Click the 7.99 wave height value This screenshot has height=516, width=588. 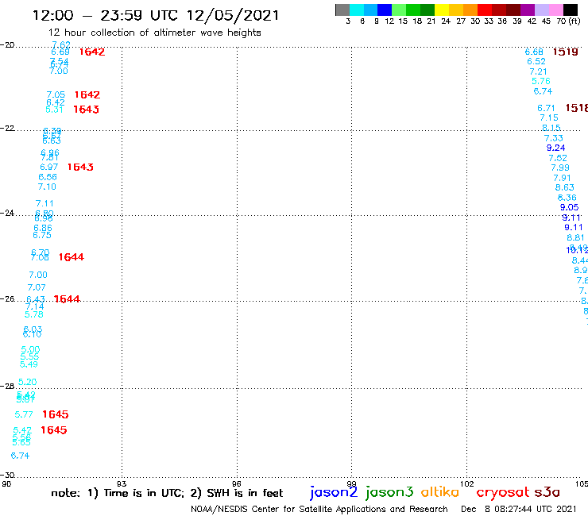coord(560,168)
